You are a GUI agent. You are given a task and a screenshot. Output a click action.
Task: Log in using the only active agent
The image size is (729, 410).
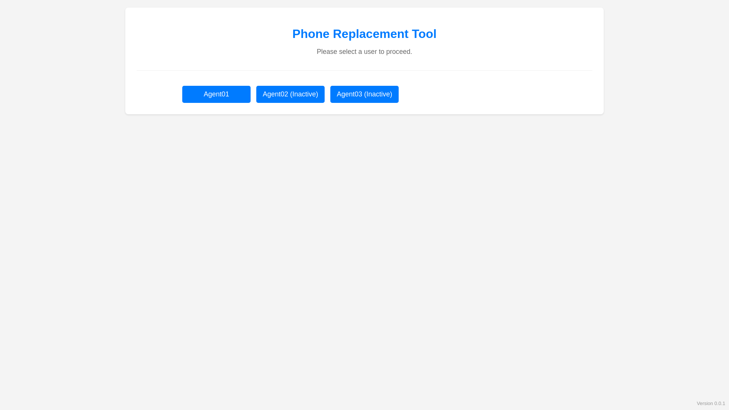pyautogui.click(x=216, y=94)
